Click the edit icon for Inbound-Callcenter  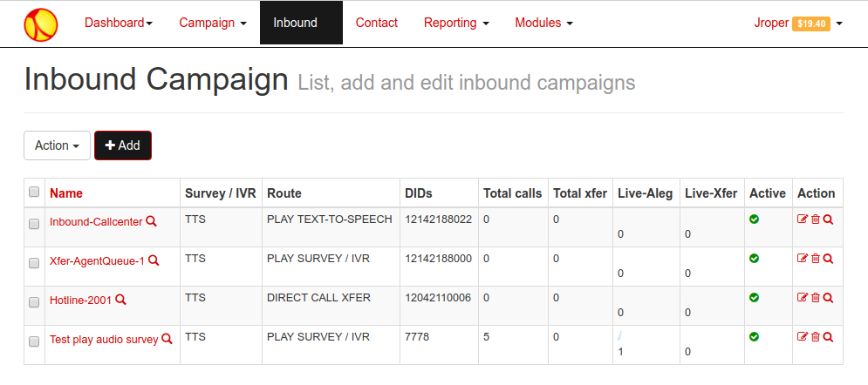802,220
